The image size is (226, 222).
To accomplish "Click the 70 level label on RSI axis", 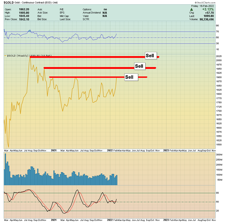I will pyautogui.click(x=217, y=31).
